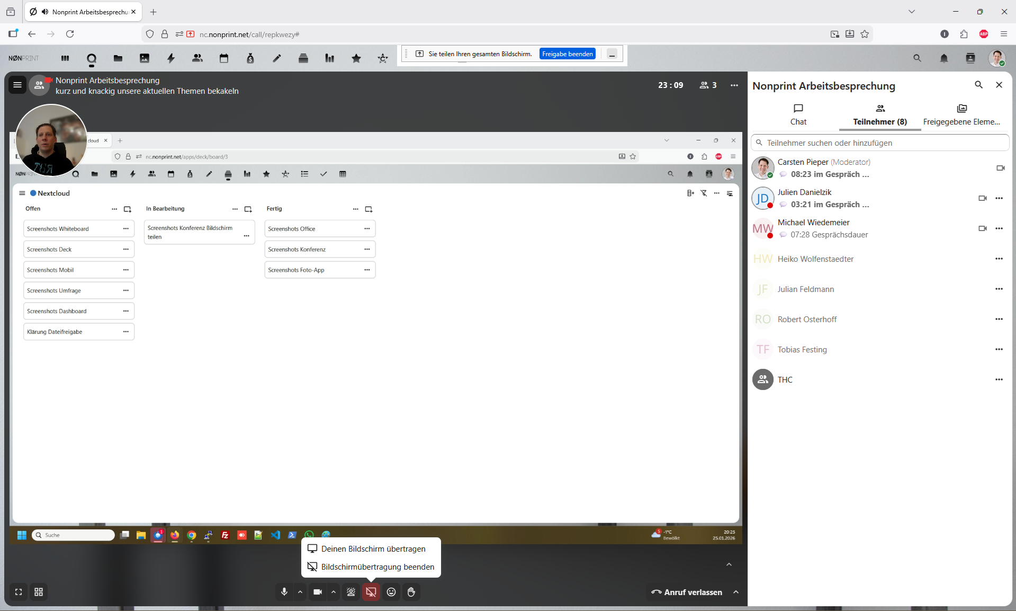
Task: Mute the microphone
Action: pyautogui.click(x=284, y=592)
